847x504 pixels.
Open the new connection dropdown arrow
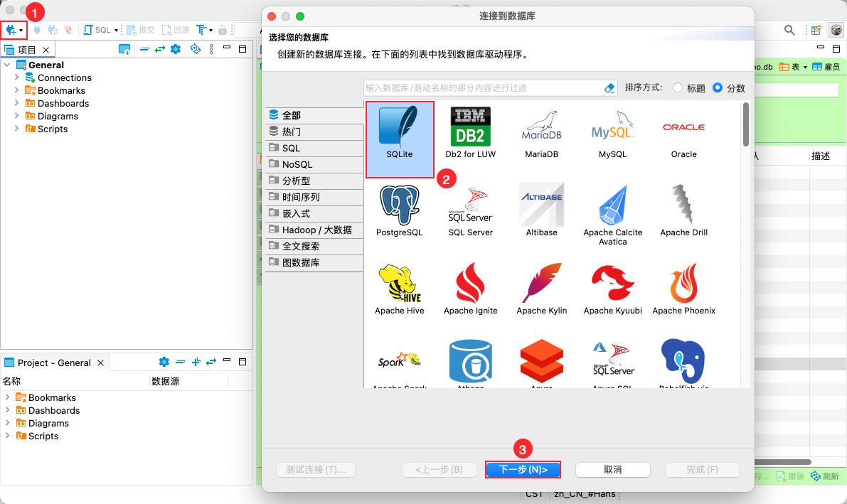point(21,31)
